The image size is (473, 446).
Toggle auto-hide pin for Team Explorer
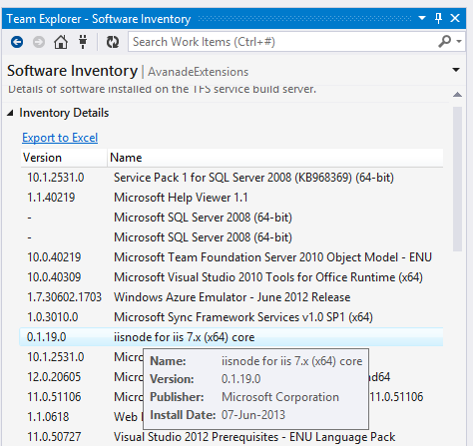438,18
